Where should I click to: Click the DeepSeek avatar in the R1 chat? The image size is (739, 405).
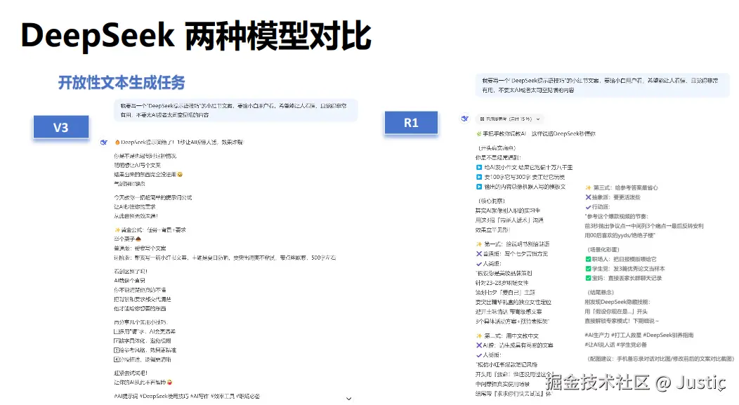pyautogui.click(x=465, y=119)
